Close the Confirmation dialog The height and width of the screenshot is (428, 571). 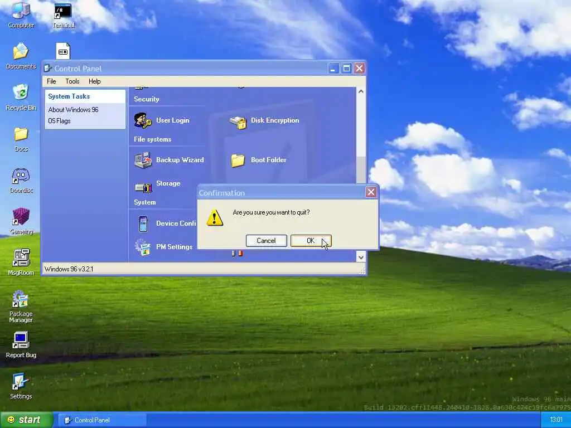[x=371, y=192]
